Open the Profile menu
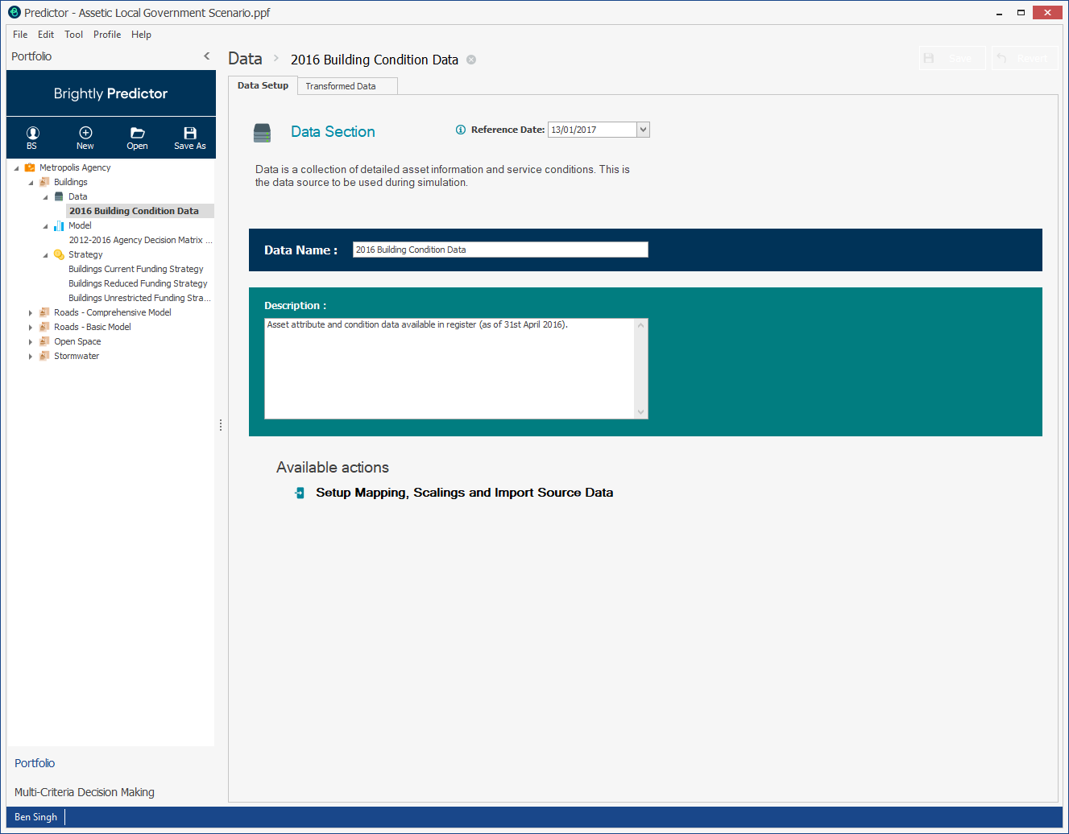 [x=107, y=35]
